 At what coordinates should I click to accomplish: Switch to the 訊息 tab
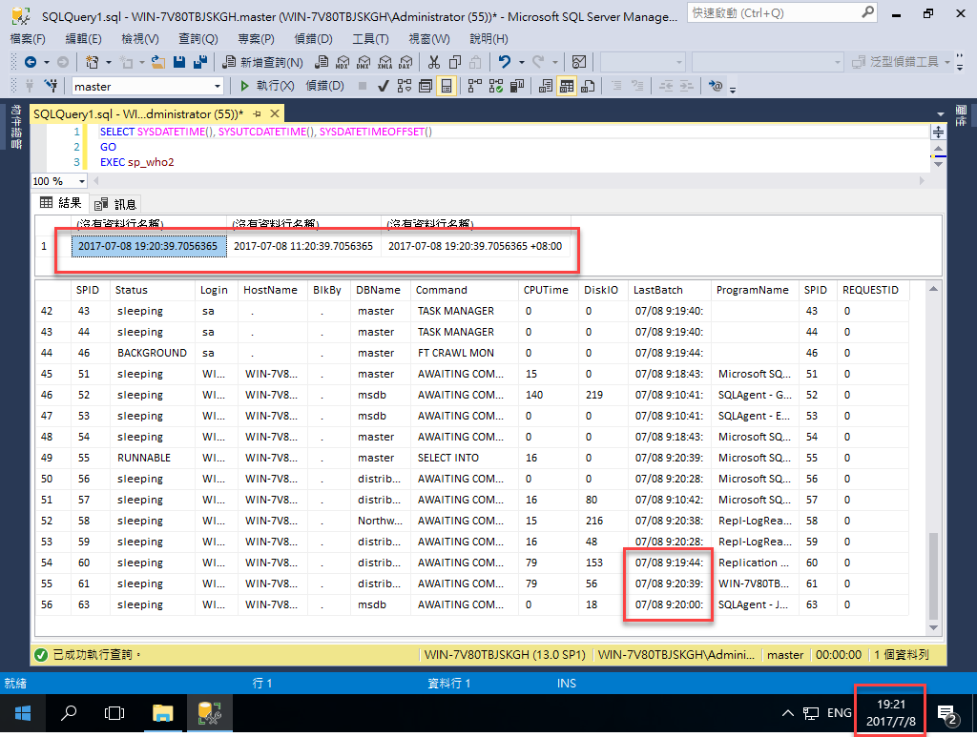(x=115, y=203)
